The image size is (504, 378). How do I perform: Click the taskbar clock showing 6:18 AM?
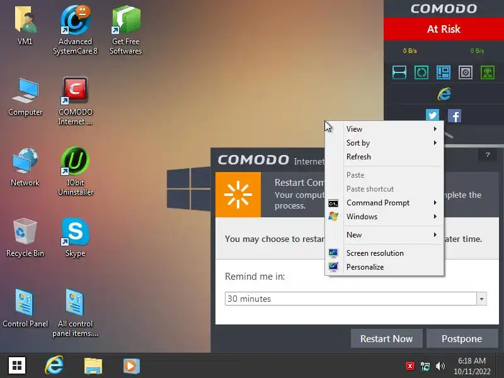472,366
